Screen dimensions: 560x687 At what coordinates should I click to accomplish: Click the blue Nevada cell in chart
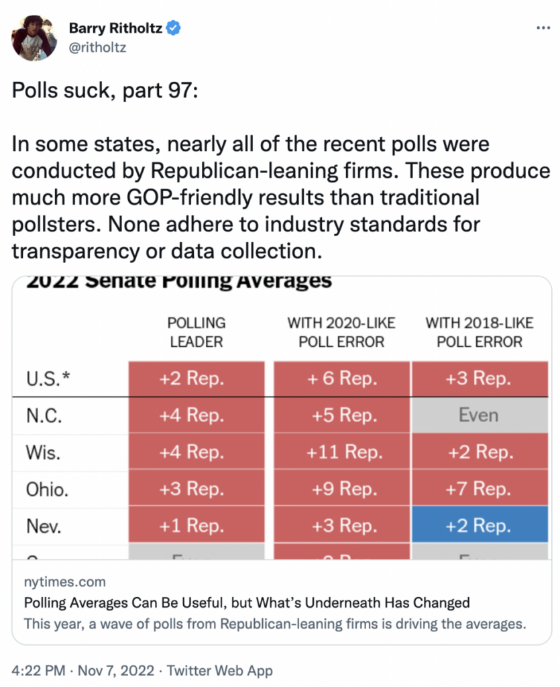(478, 526)
